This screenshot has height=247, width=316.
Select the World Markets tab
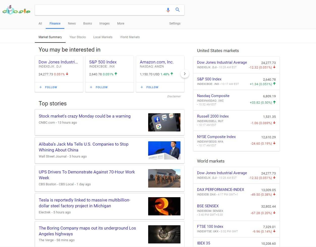[x=130, y=37]
